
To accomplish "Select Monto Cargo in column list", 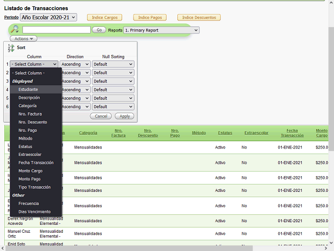I will [x=36, y=171].
